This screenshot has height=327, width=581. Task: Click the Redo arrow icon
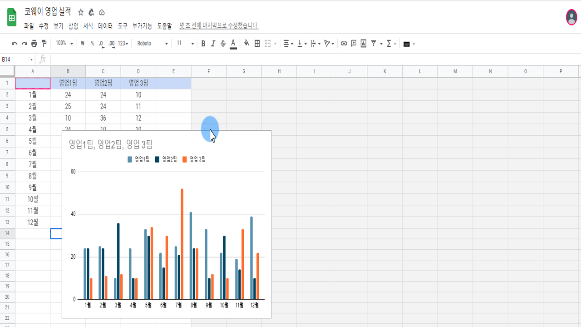click(x=25, y=44)
